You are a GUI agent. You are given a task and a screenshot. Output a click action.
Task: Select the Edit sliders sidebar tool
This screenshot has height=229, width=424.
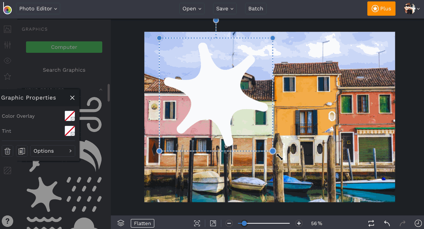(x=7, y=45)
